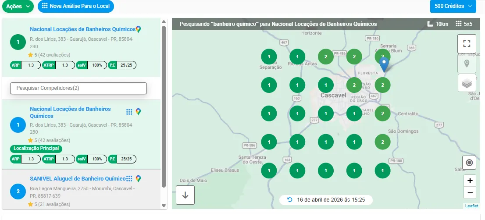Image resolution: width=485 pixels, height=220 pixels.
Task: Click the Localização Principal badge
Action: coord(36,148)
